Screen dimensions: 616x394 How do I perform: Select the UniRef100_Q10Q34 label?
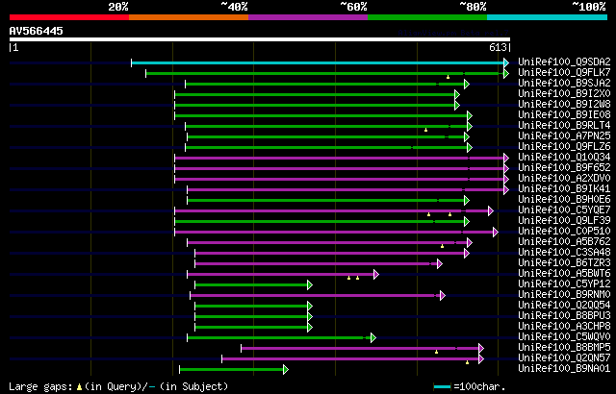pos(565,158)
